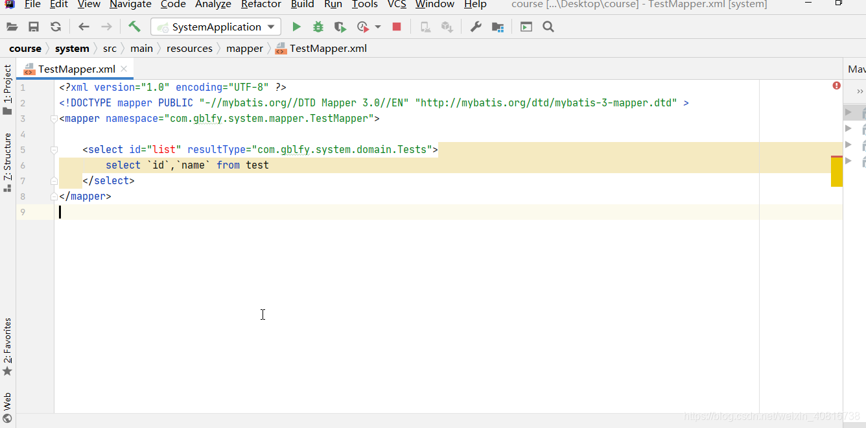Open the Refactor menu

pyautogui.click(x=261, y=5)
